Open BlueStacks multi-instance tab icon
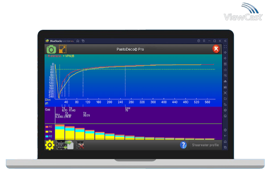This screenshot has height=184, width=268. pos(84,41)
